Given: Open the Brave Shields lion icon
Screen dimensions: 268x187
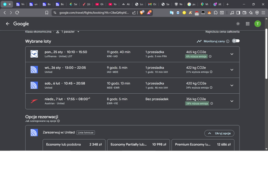Looking at the screenshot, I should [142, 13].
